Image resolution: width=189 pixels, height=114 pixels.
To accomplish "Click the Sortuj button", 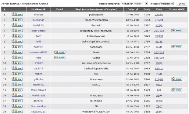I will (x=182, y=4).
